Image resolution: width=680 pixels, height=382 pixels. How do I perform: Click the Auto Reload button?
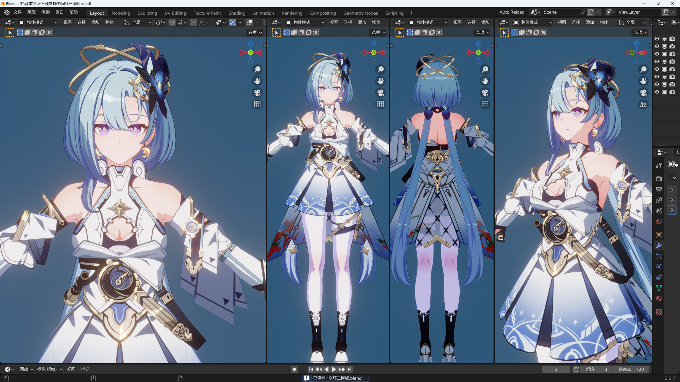pyautogui.click(x=512, y=12)
